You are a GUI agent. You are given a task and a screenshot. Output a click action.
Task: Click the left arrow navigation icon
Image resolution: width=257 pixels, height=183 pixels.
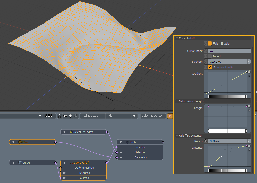pos(65,116)
